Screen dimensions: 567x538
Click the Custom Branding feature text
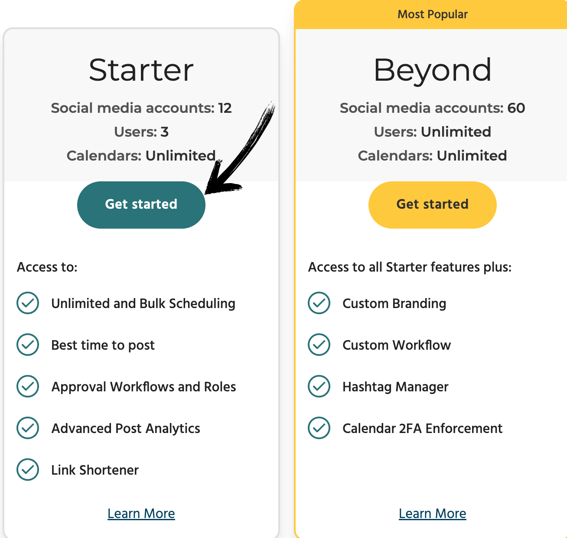(x=394, y=303)
